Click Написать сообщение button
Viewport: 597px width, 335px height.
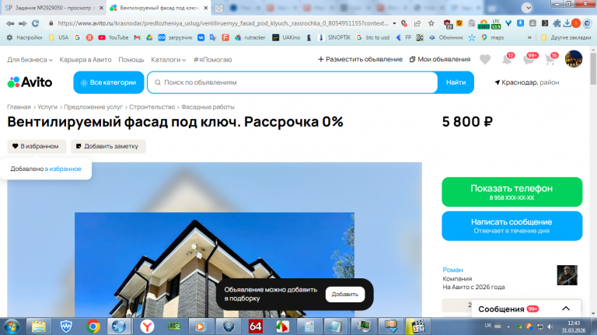point(512,225)
